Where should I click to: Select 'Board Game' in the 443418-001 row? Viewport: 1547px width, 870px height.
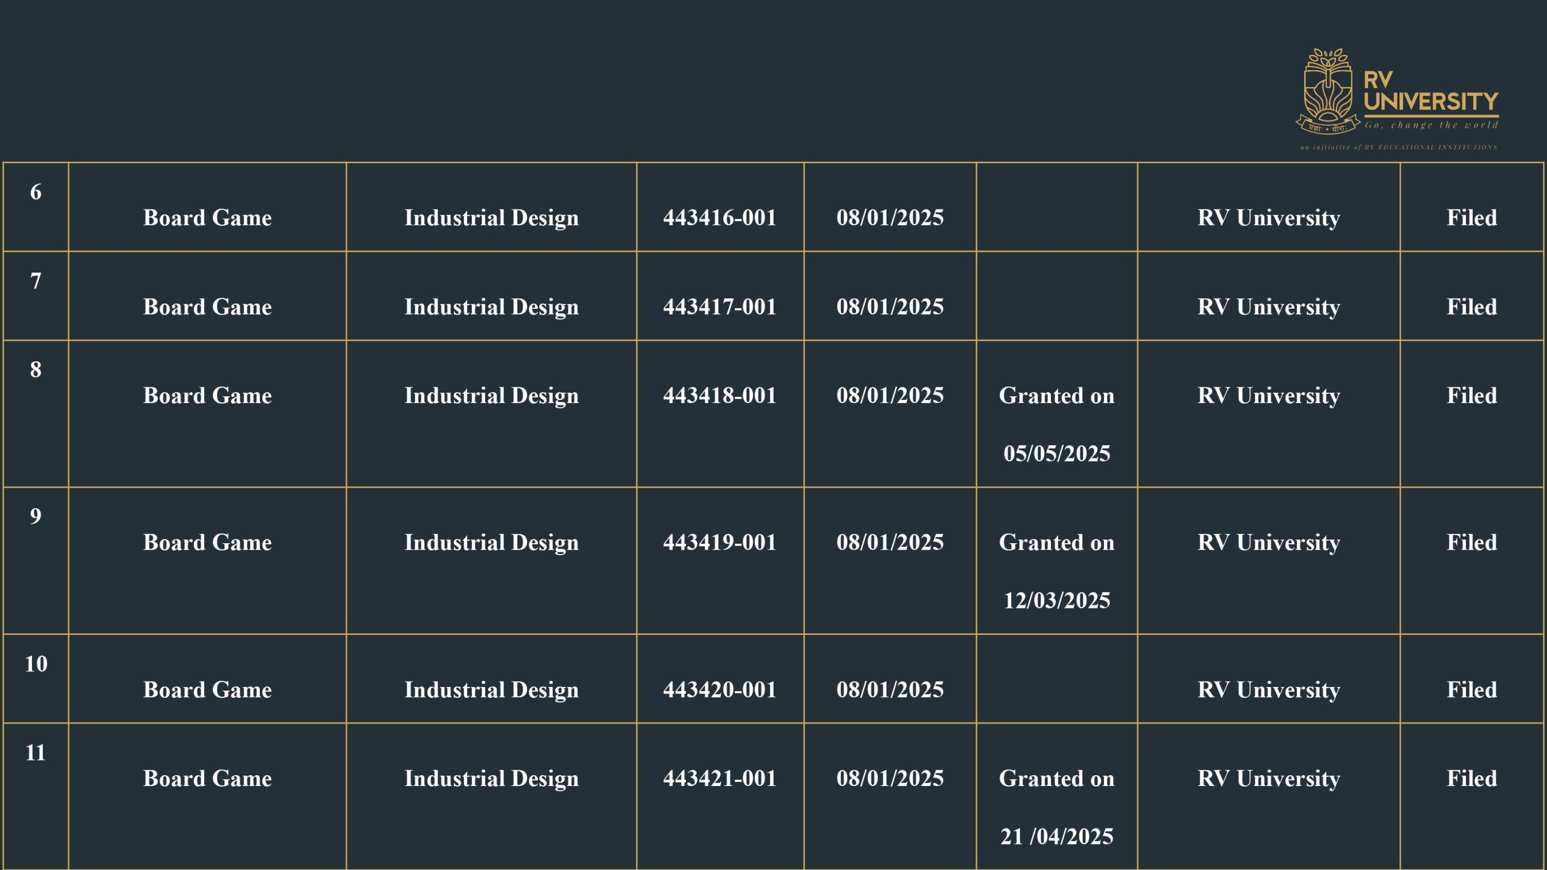click(207, 396)
